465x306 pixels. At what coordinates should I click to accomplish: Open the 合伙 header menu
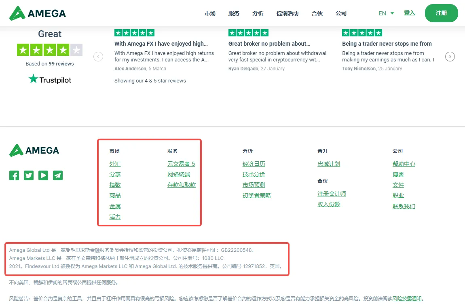point(317,13)
